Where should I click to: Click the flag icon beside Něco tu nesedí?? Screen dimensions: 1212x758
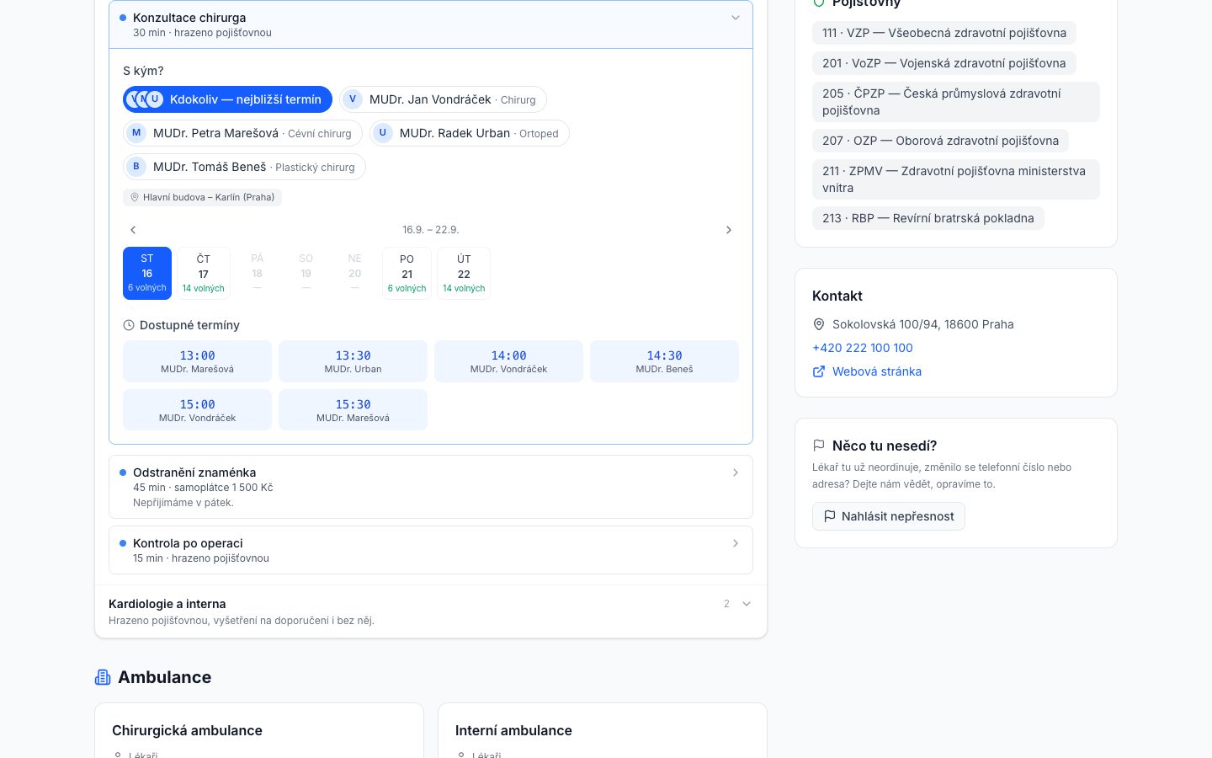point(819,446)
